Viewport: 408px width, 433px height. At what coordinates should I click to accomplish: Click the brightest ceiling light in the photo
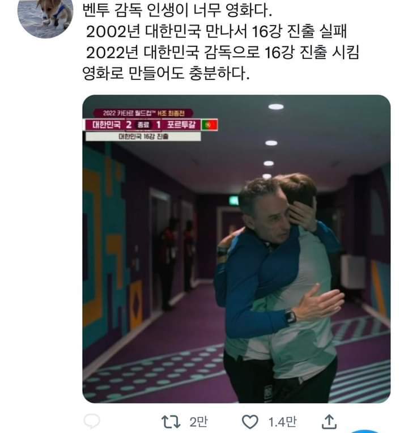[276, 107]
